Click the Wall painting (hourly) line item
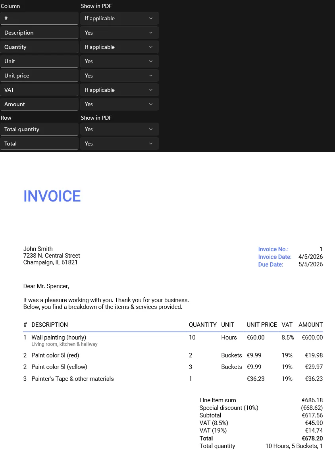The height and width of the screenshot is (450, 335). [59, 337]
